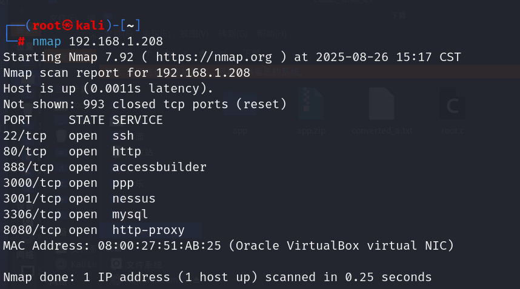520x289 pixels.
Task: Click the IP 192.168.1.208 after the nmap command
Action: click(116, 42)
